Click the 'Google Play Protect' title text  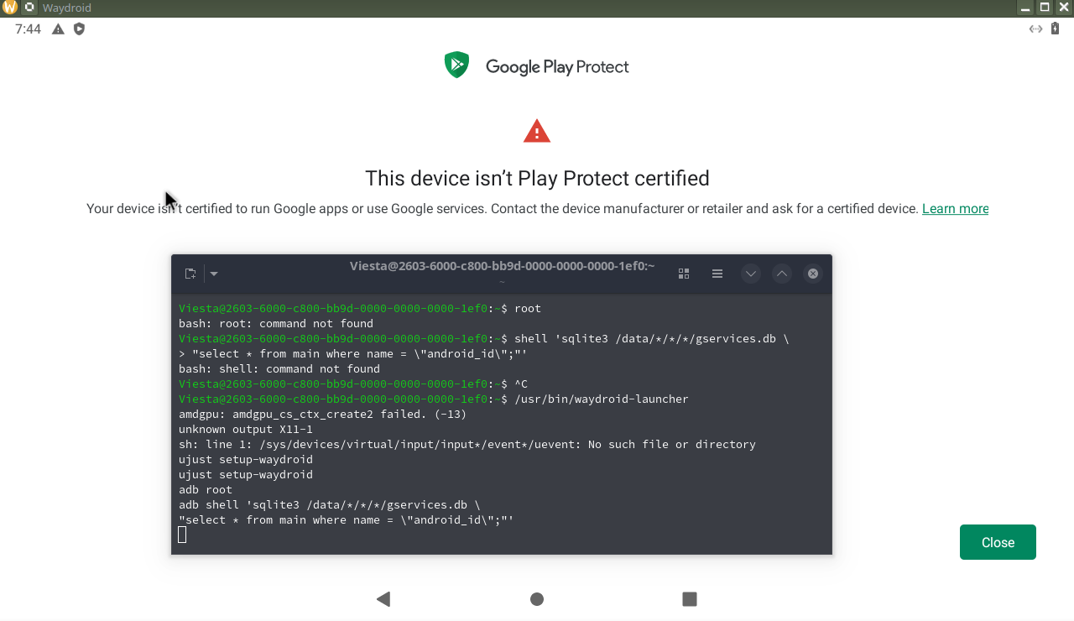pos(557,67)
